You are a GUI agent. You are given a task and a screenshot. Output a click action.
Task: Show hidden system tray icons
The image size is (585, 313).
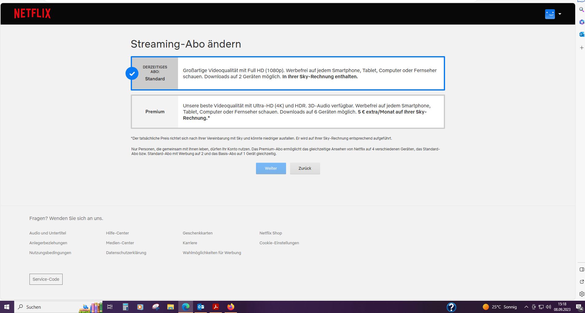(526, 307)
